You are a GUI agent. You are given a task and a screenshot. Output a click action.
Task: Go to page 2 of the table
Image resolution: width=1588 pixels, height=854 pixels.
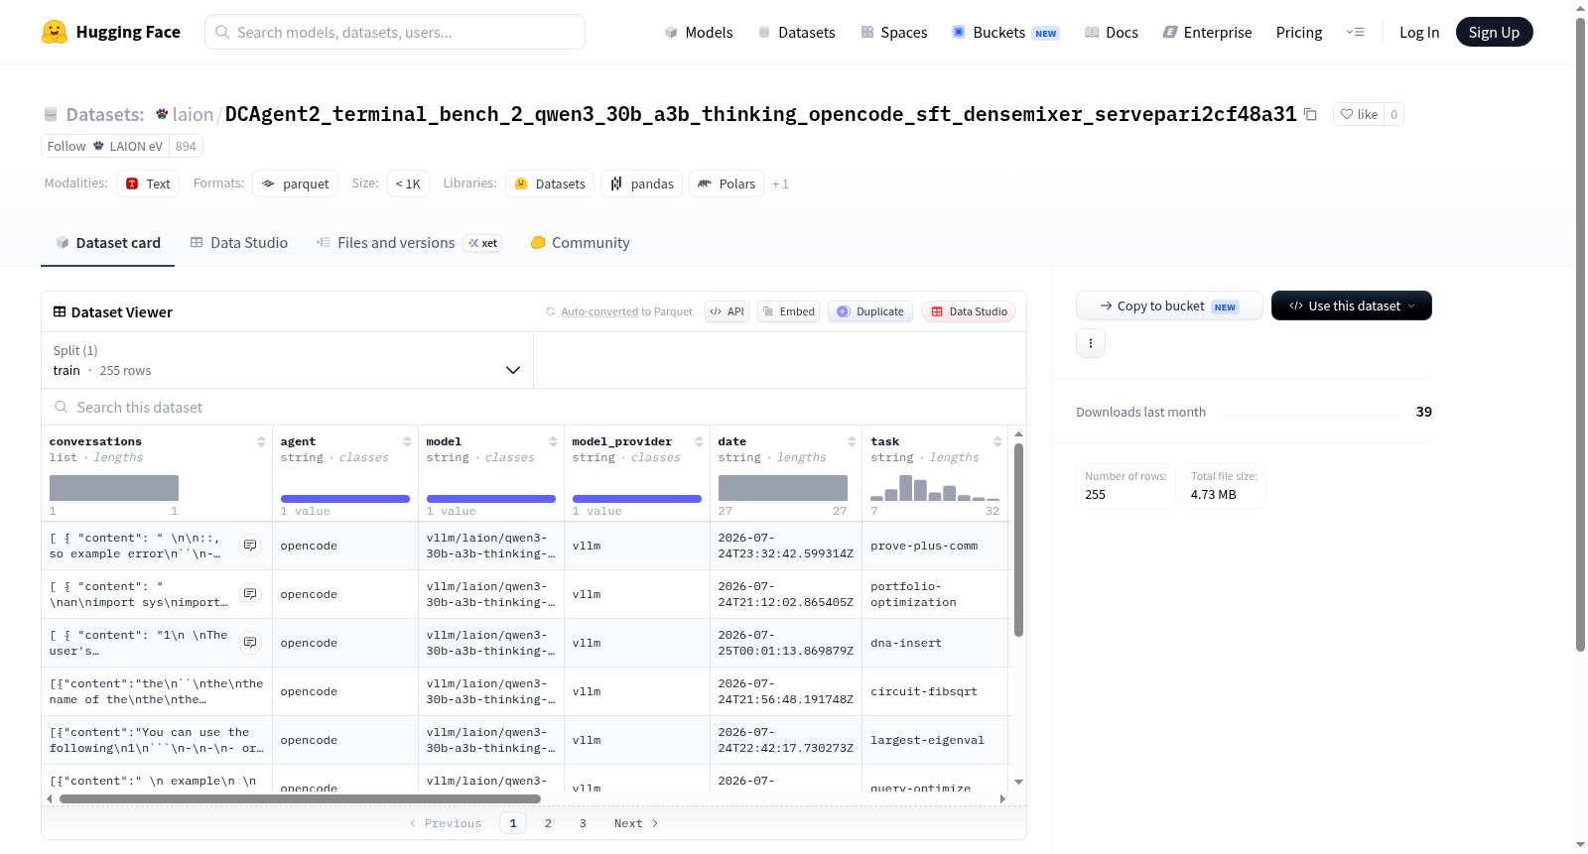point(548,823)
